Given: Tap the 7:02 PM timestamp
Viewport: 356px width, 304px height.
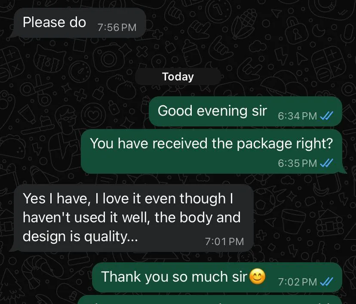Looking at the screenshot, I should (x=297, y=282).
